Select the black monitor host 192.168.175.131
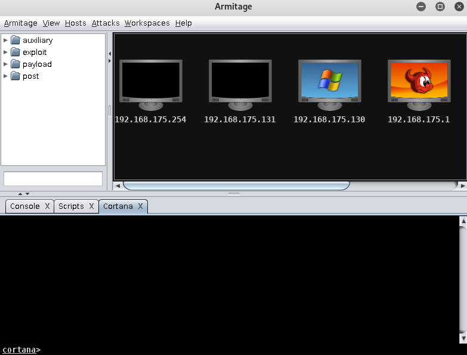The width and height of the screenshot is (467, 355). pos(240,85)
